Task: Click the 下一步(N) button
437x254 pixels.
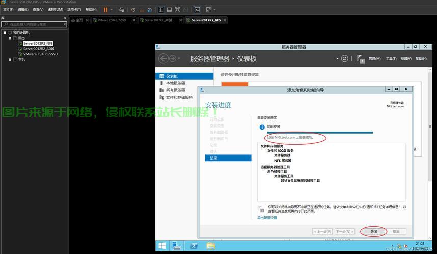Action: point(345,231)
